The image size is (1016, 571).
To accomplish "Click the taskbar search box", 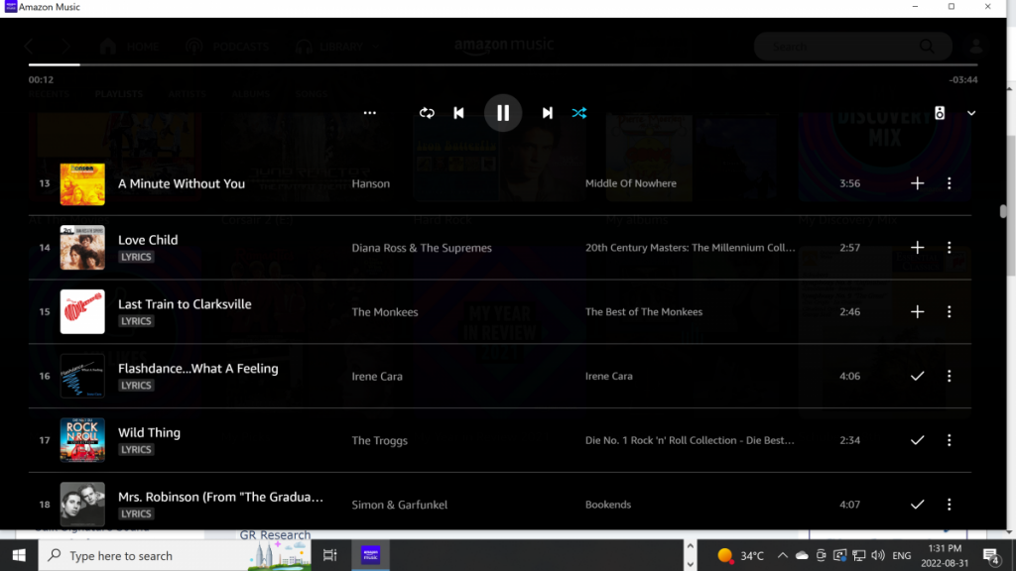I will pyautogui.click(x=175, y=555).
